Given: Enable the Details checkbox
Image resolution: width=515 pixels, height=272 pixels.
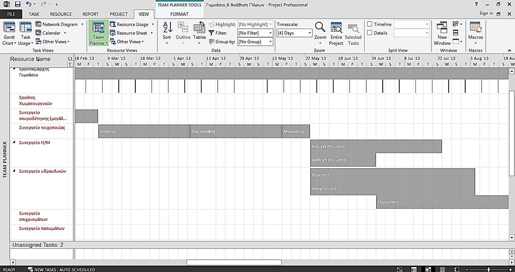Looking at the screenshot, I should pos(370,33).
